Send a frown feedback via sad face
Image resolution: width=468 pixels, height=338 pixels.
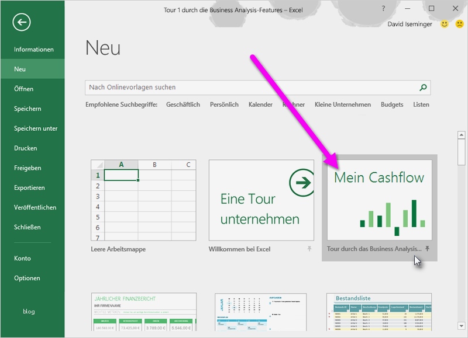coord(459,24)
